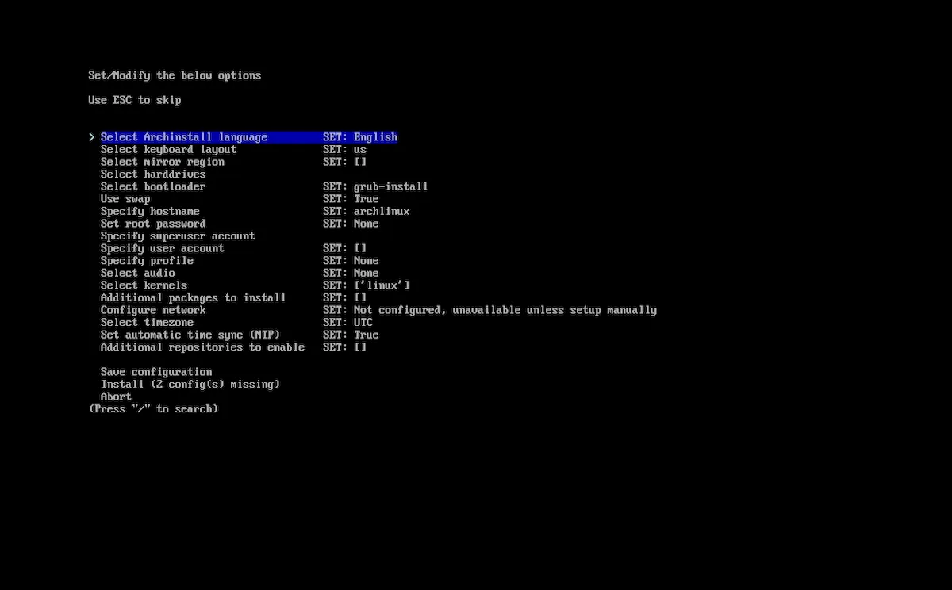Click the '>' selection cursor marker
The width and height of the screenshot is (952, 590).
pos(92,137)
